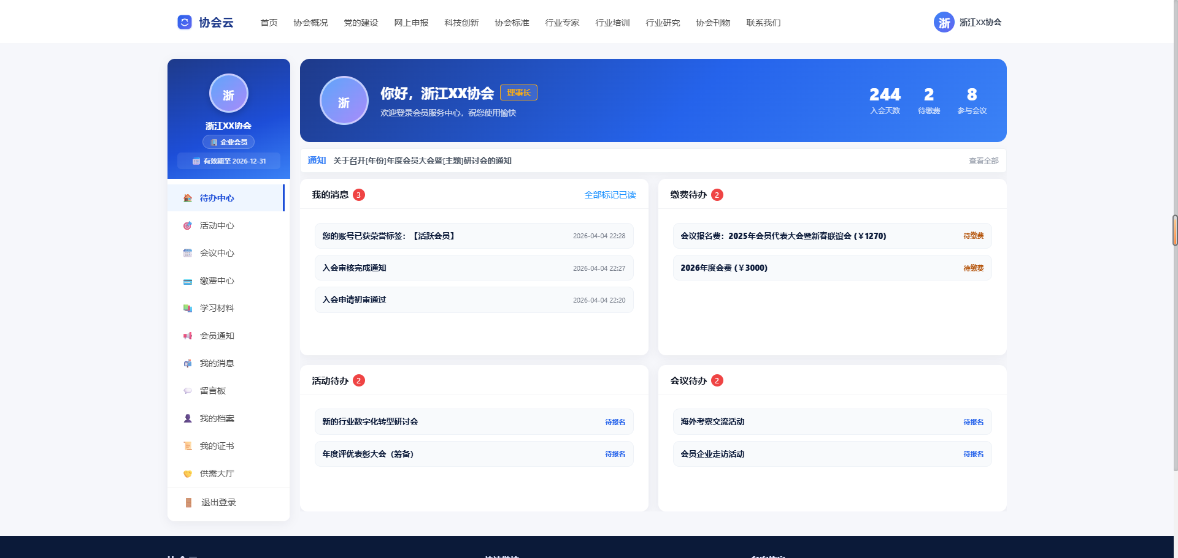Click the 退出登录 door icon
The image size is (1178, 558).
[x=188, y=502]
